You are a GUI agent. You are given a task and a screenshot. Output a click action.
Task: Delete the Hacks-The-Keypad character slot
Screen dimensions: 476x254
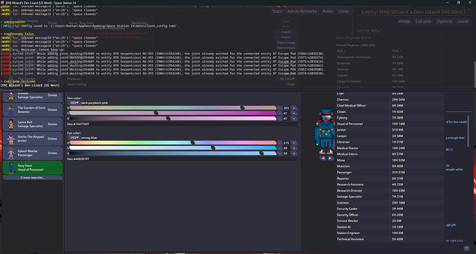(52, 138)
